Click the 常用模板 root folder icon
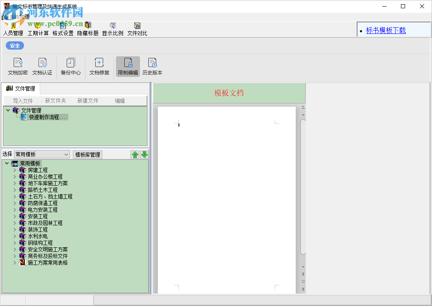Viewport: 432px width, 306px height. 14,163
